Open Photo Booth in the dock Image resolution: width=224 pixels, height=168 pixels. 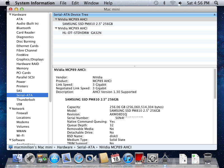pyautogui.click(x=140, y=158)
